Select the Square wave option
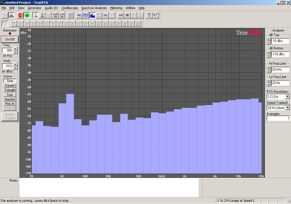Image resolution: width=291 pixels, height=204 pixels. pos(10,85)
